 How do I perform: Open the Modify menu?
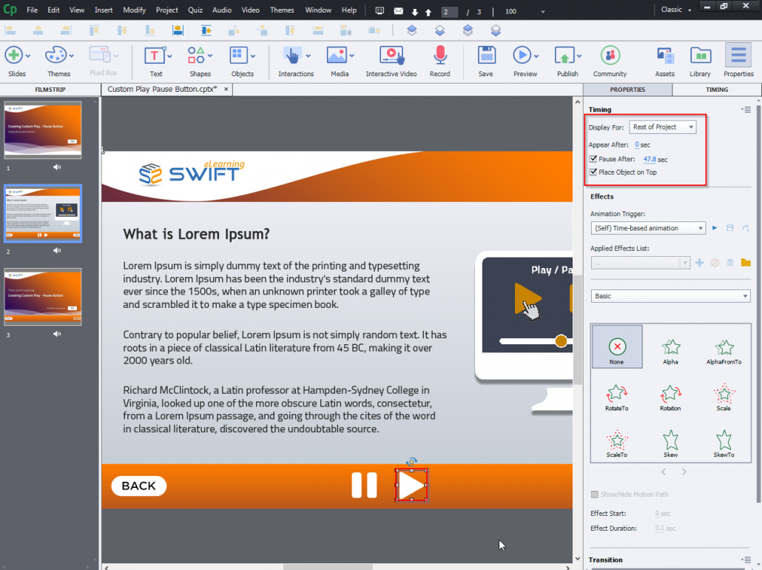[x=134, y=10]
